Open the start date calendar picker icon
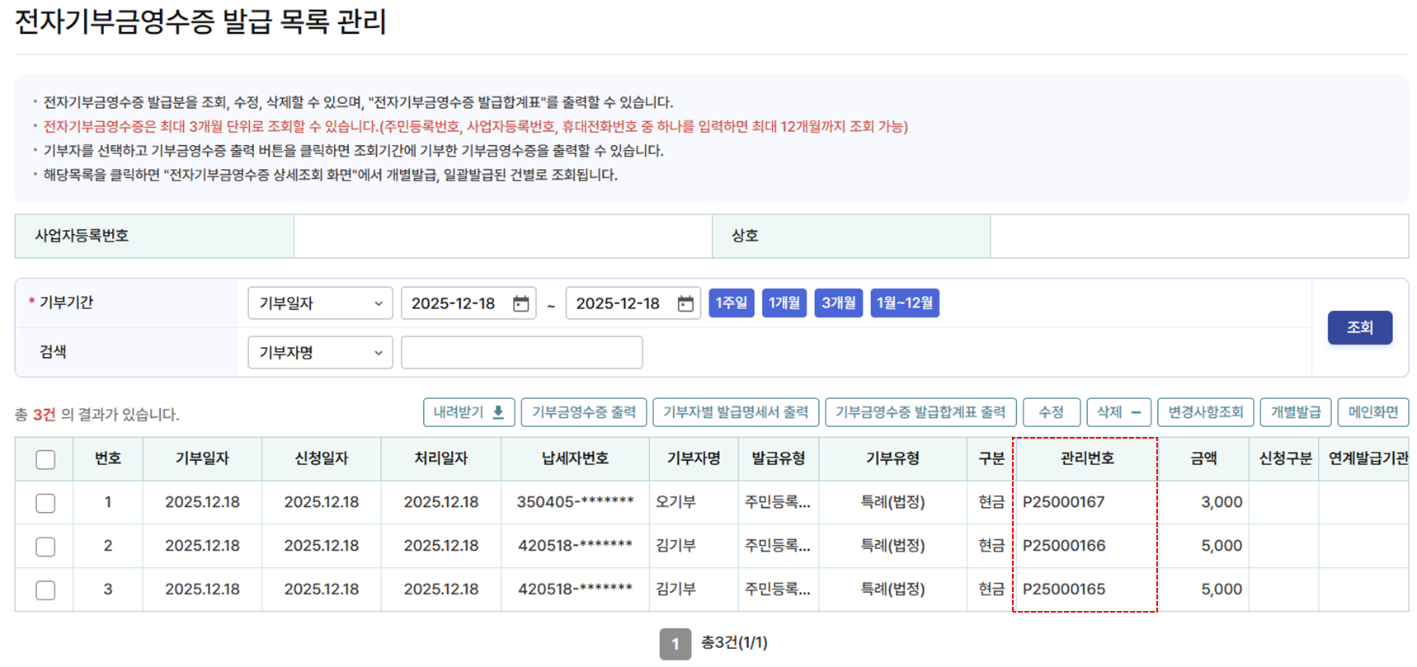This screenshot has width=1417, height=667. click(x=520, y=303)
